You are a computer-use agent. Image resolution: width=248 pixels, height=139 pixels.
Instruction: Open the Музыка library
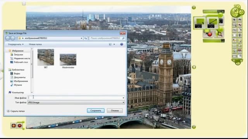16,85
